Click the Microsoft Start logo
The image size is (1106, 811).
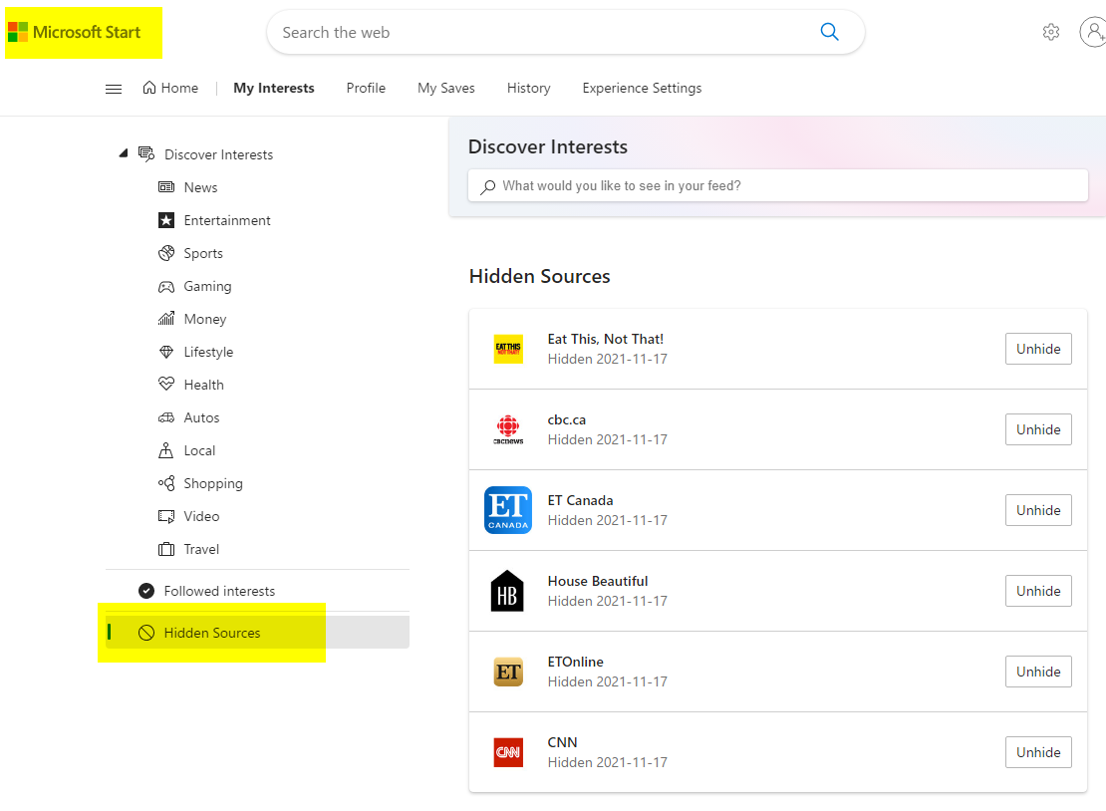[75, 32]
